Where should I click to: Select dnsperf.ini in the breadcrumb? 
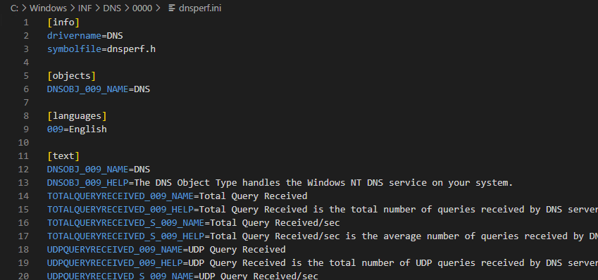200,8
